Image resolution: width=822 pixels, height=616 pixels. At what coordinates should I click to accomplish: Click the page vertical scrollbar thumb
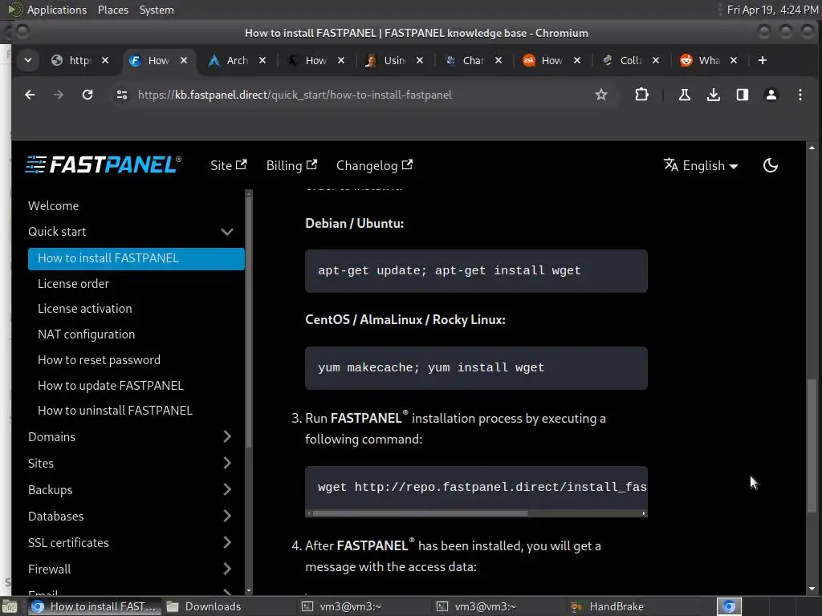pos(812,445)
